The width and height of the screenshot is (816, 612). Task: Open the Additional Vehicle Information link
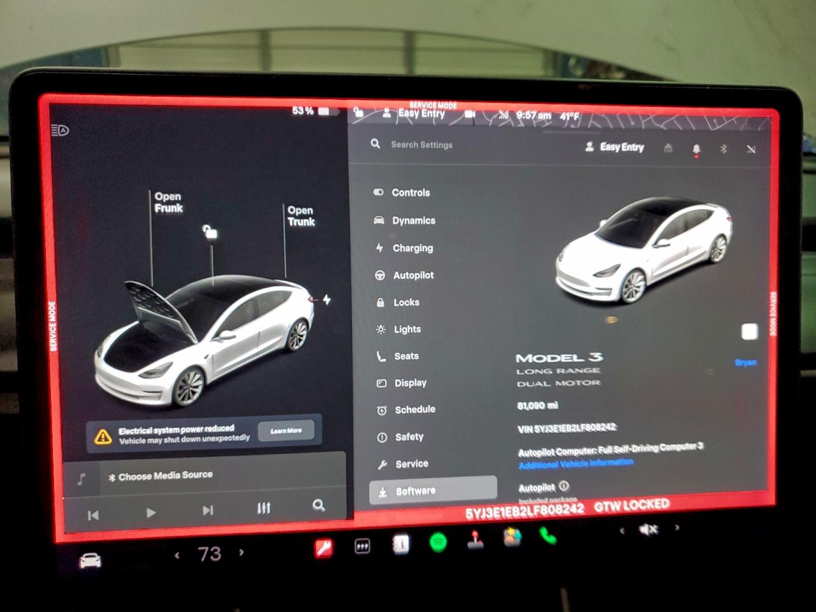tap(574, 463)
